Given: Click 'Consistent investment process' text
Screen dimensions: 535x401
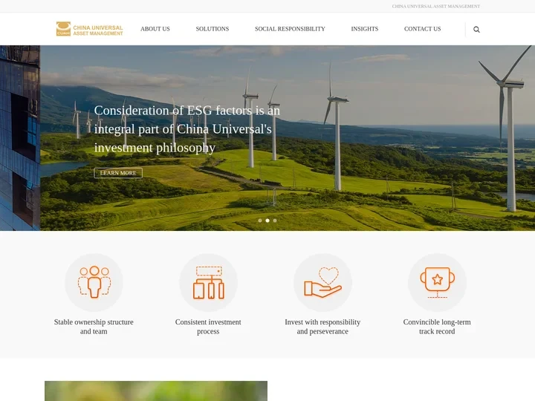Looking at the screenshot, I should pyautogui.click(x=208, y=327).
